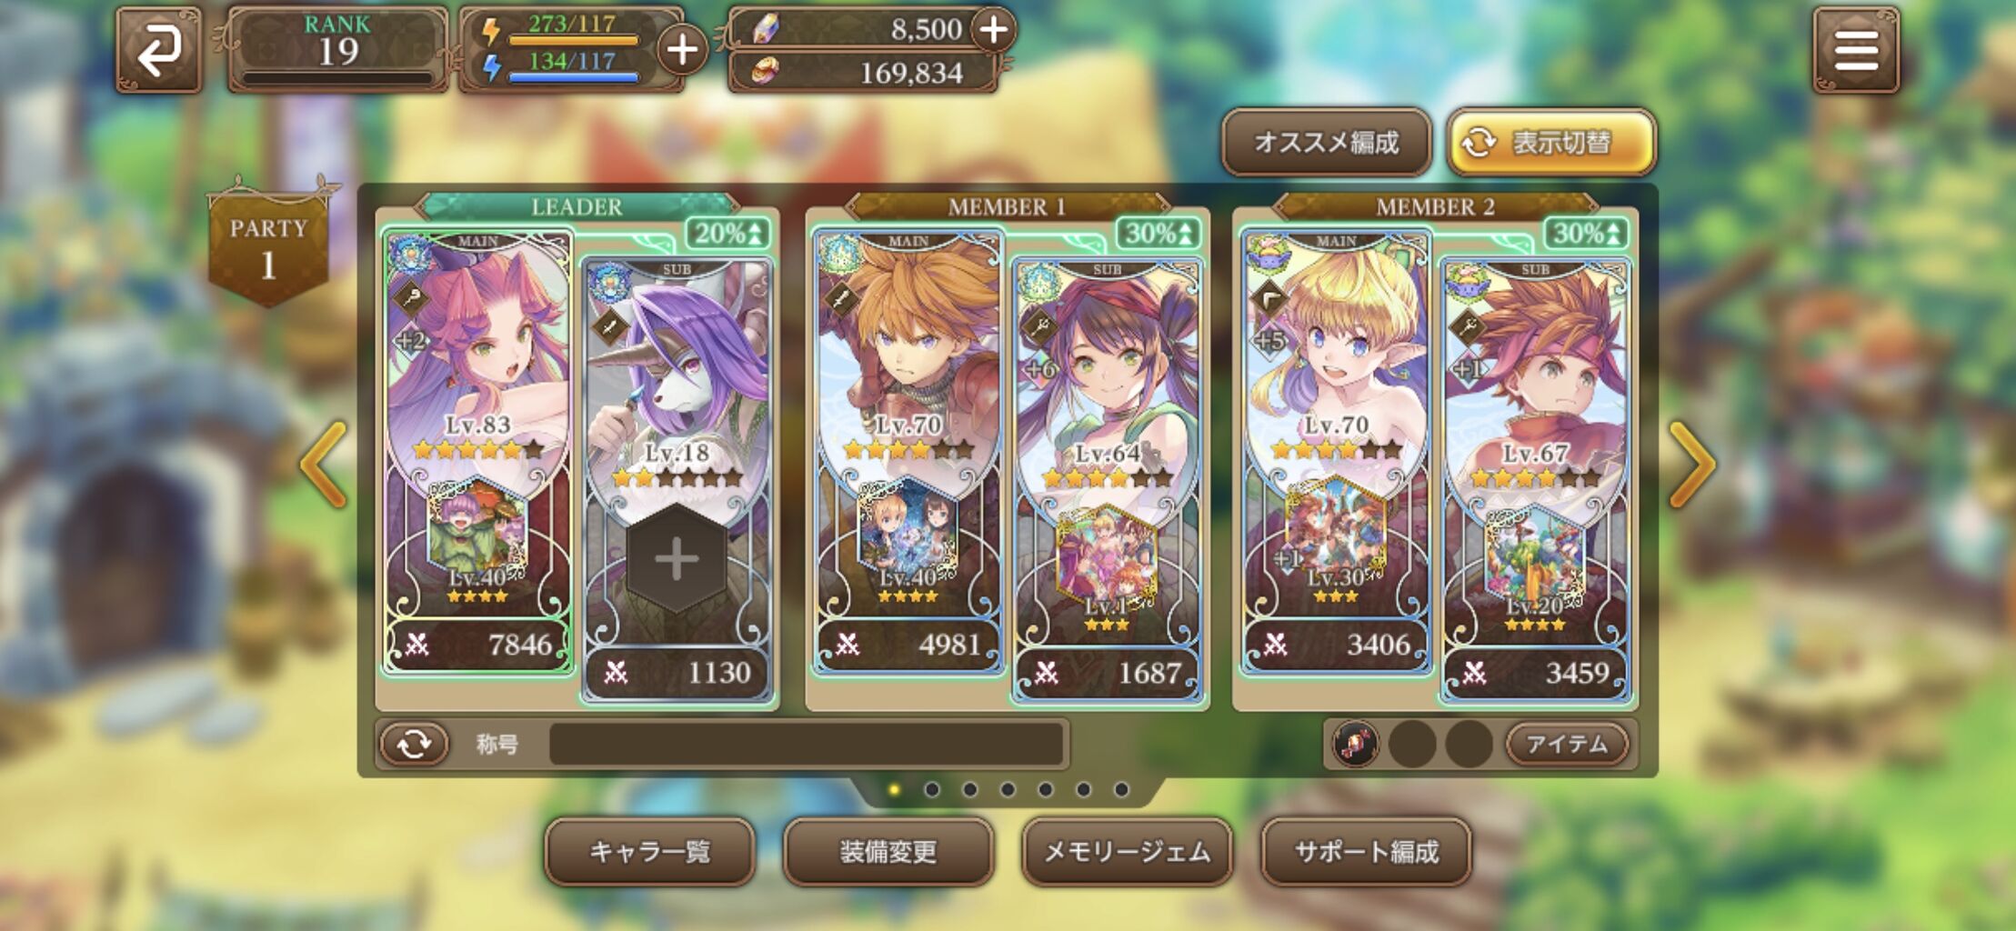The width and height of the screenshot is (2016, 931).
Task: Open the アイテム item selector
Action: tap(1567, 745)
